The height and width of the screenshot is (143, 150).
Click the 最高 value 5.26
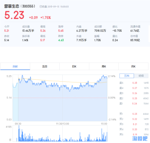click(x=43, y=31)
